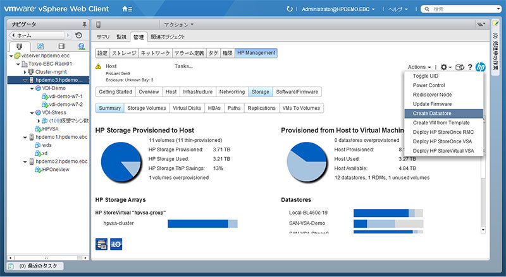Expand Cluster-mgmt tree node
This screenshot has height=277, width=506.
click(25, 72)
